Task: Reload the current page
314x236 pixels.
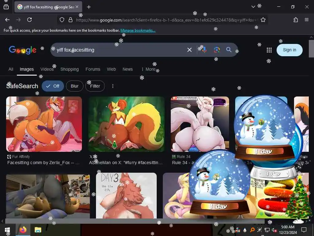Action: [29, 20]
